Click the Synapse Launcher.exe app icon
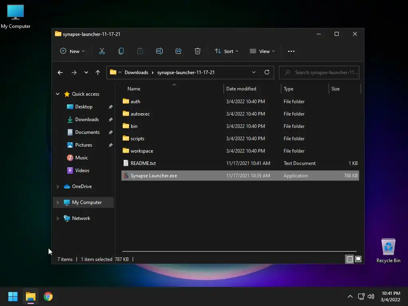This screenshot has height=306, width=408. 126,175
